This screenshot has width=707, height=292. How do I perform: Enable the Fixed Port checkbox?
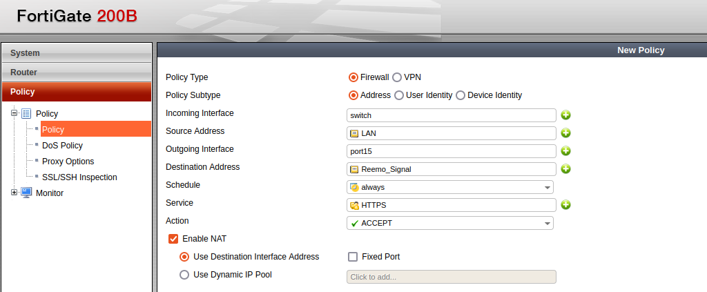(353, 257)
